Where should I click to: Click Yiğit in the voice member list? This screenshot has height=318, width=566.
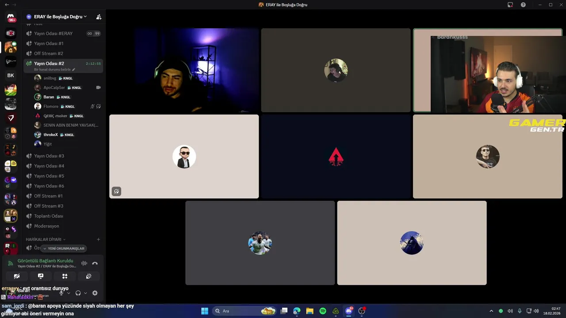67,144
